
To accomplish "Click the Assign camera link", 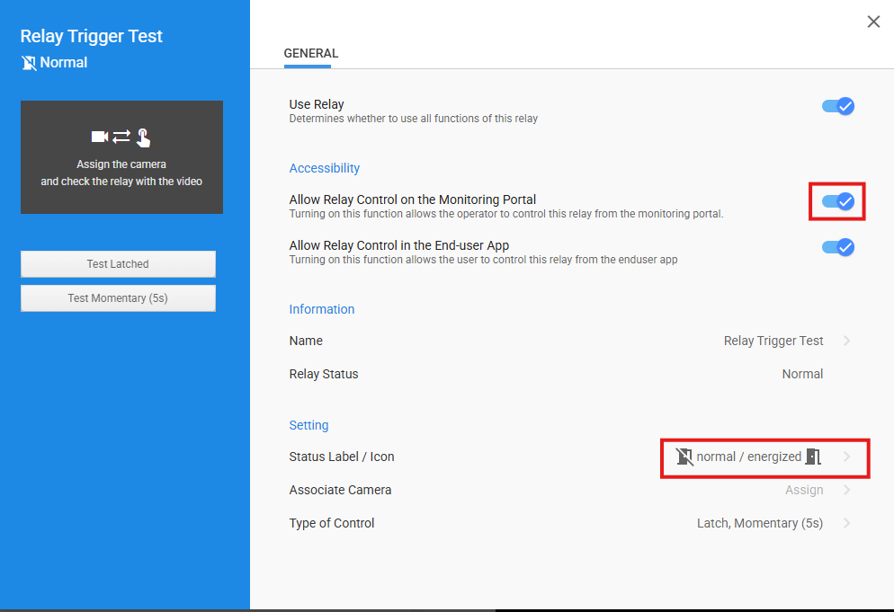I will (x=804, y=490).
